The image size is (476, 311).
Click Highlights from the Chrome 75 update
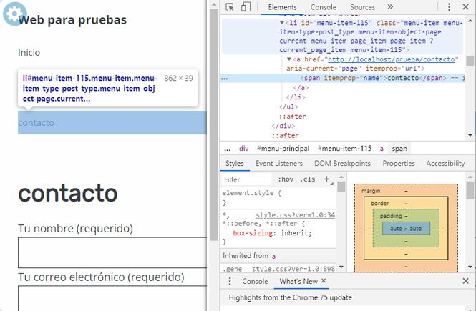pos(290,297)
